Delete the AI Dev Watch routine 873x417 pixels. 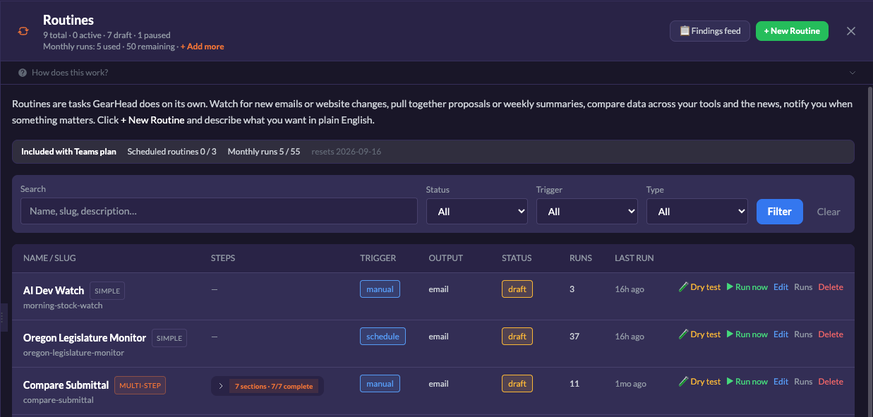(831, 287)
